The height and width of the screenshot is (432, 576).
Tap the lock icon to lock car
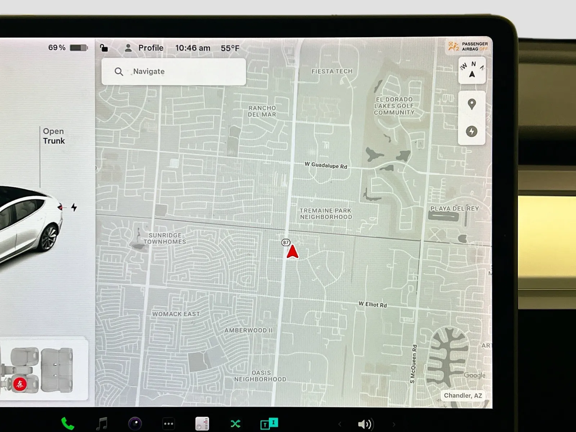104,48
